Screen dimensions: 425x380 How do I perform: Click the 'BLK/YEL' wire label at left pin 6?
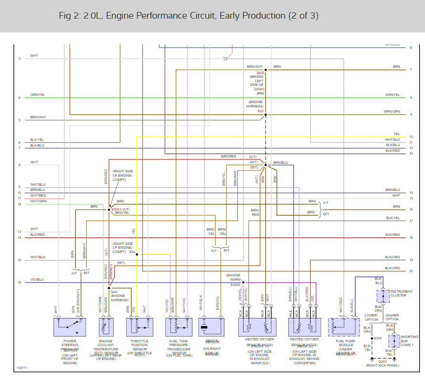[37, 139]
